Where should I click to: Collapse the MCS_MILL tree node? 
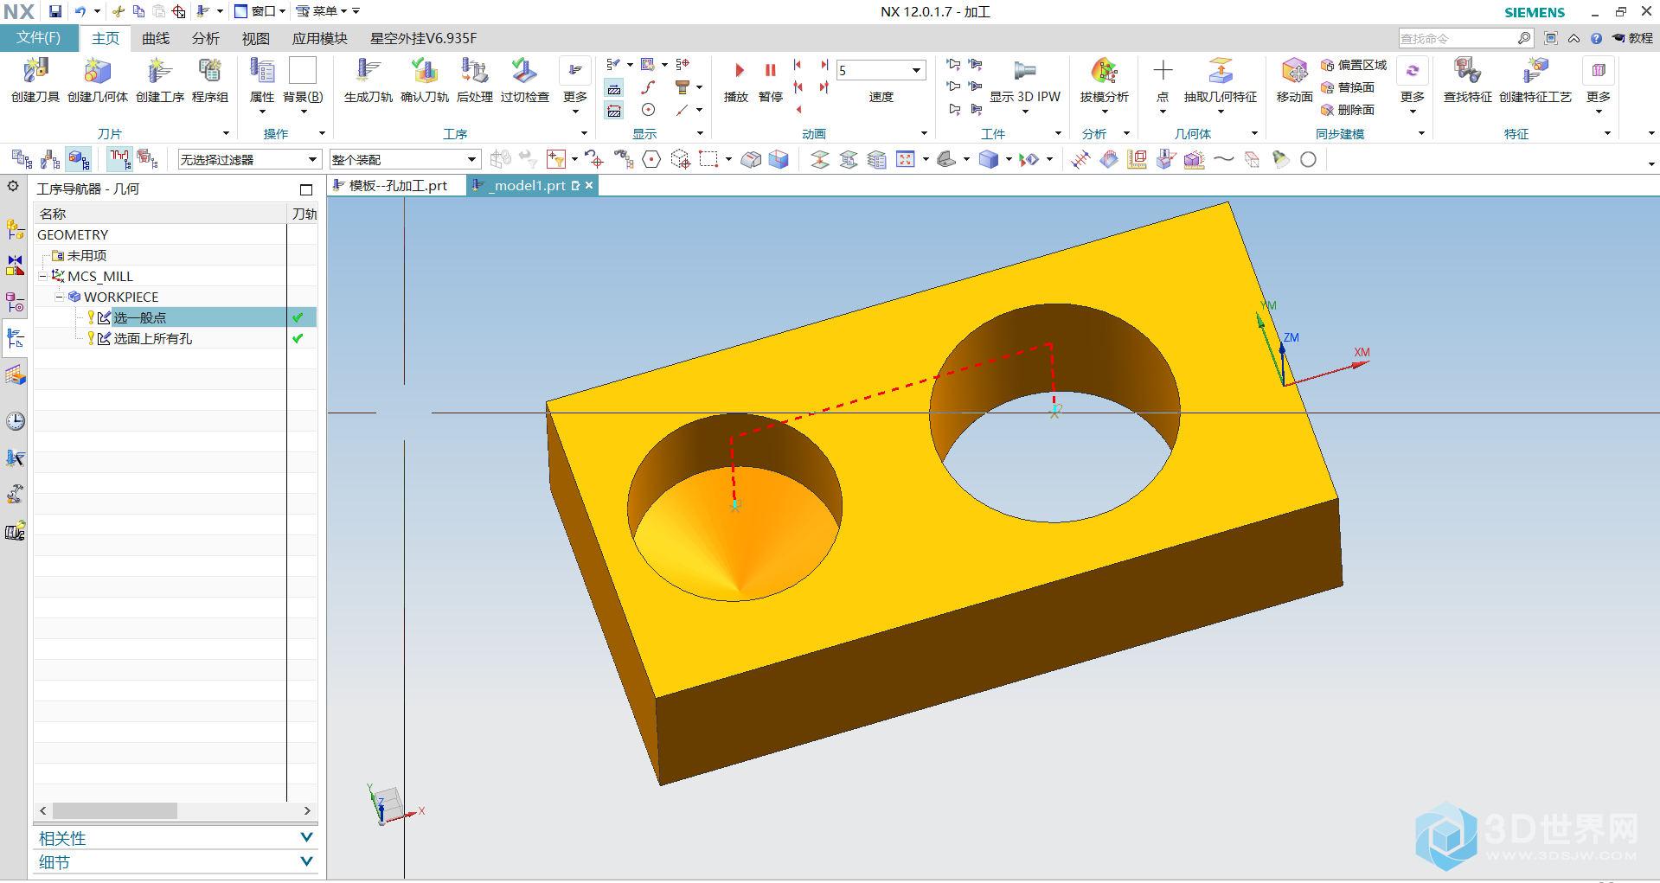point(43,276)
